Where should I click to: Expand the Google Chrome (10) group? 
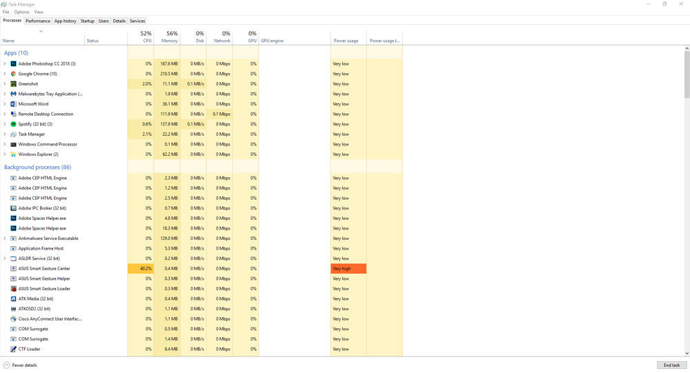pos(5,74)
